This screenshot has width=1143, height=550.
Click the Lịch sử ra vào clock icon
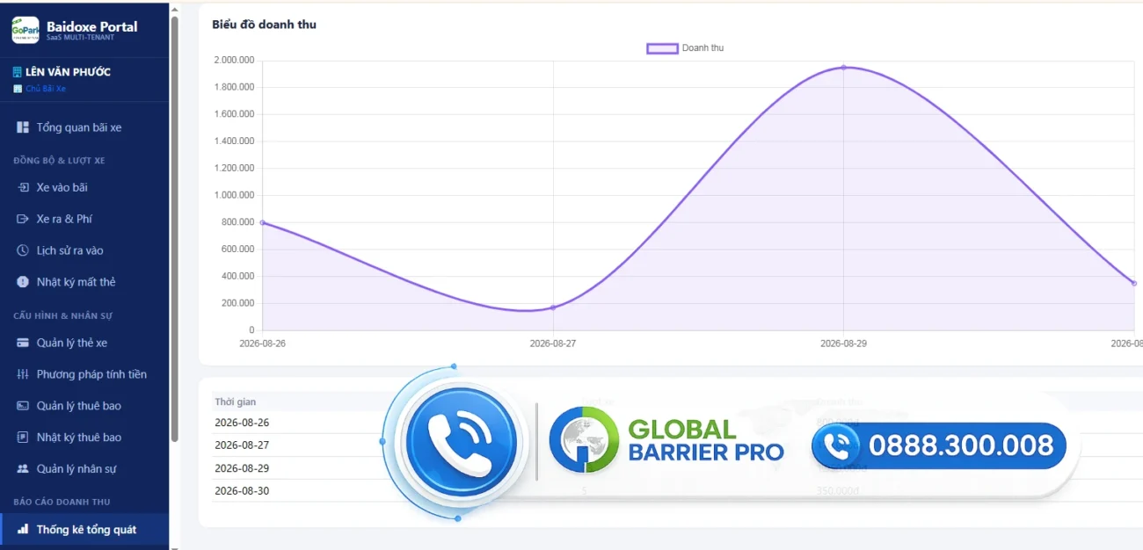23,250
